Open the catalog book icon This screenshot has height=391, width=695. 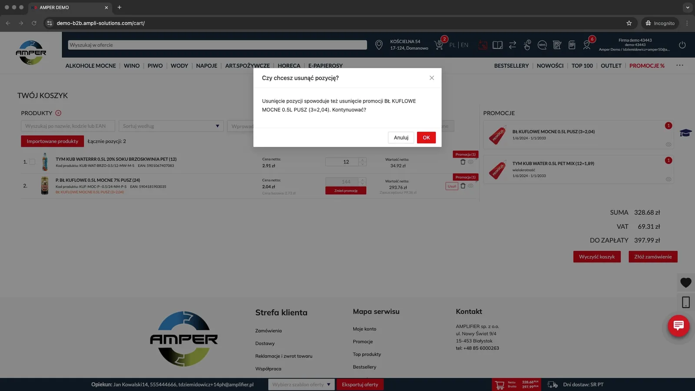pyautogui.click(x=497, y=45)
